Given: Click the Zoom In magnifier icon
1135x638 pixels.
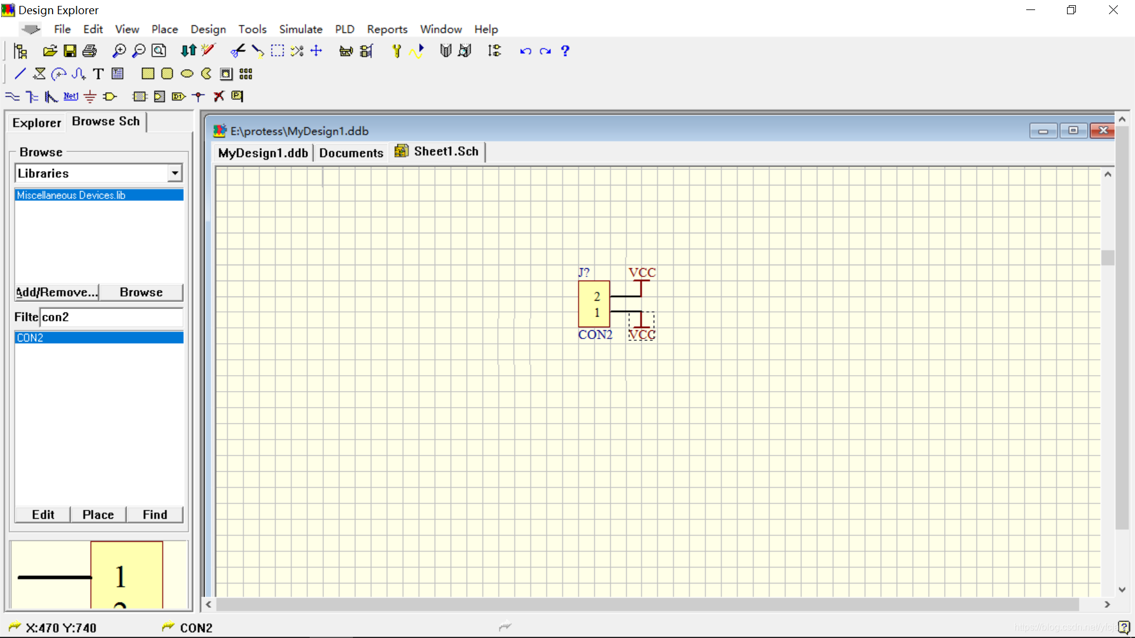Looking at the screenshot, I should point(119,51).
